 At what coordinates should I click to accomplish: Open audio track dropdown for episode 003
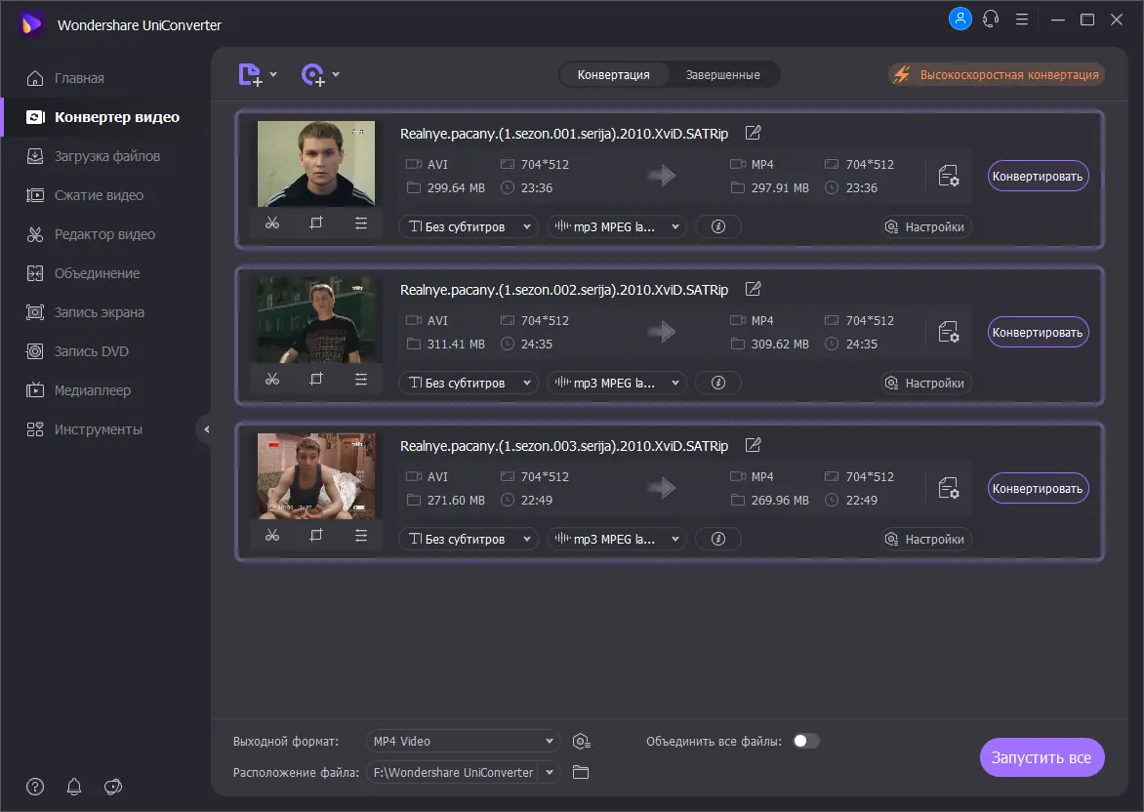click(617, 539)
